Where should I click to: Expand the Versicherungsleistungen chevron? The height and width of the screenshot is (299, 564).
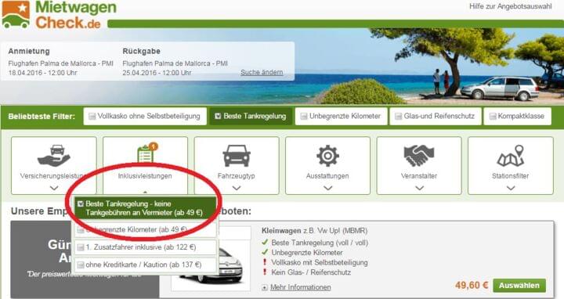tap(54, 188)
